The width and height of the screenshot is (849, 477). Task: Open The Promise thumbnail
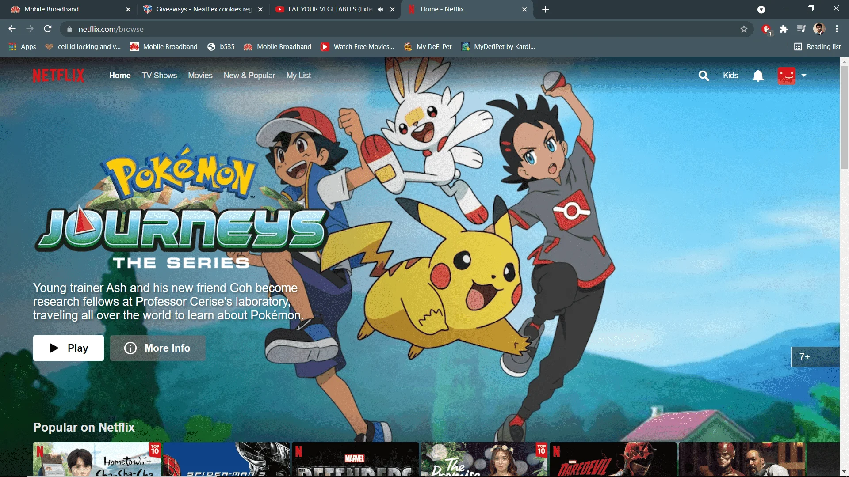pyautogui.click(x=484, y=459)
